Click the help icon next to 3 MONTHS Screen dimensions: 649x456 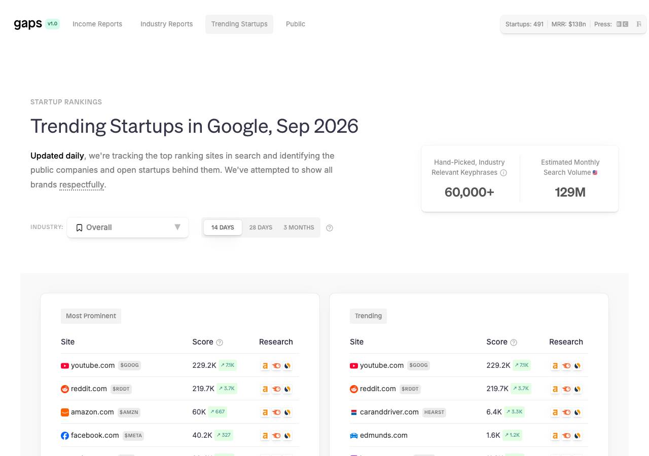(330, 228)
